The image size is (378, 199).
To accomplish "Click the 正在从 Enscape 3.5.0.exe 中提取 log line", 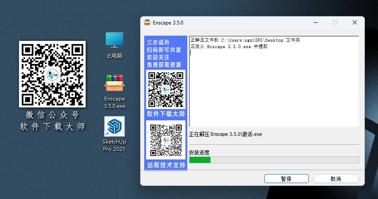I will (x=229, y=46).
